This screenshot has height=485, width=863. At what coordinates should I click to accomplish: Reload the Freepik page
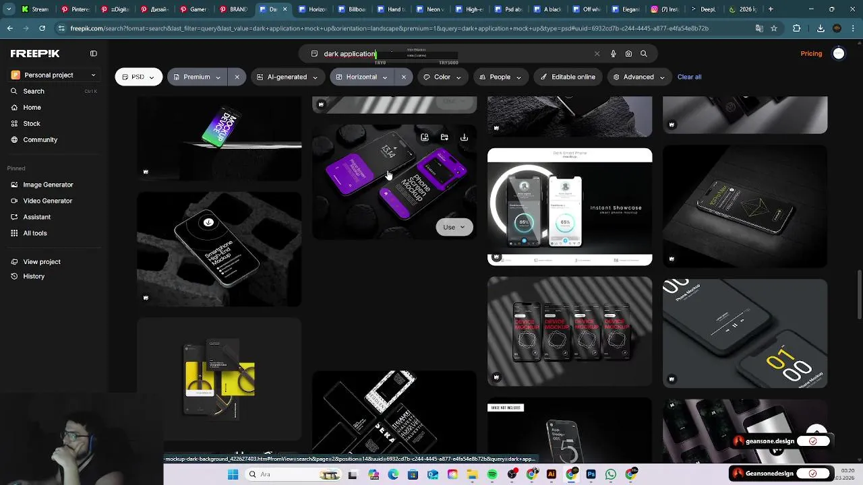click(42, 28)
